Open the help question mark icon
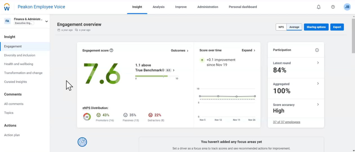This screenshot has height=152, width=355. pos(333,7)
